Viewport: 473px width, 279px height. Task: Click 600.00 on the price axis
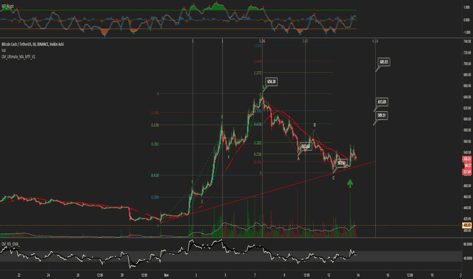pyautogui.click(x=467, y=119)
